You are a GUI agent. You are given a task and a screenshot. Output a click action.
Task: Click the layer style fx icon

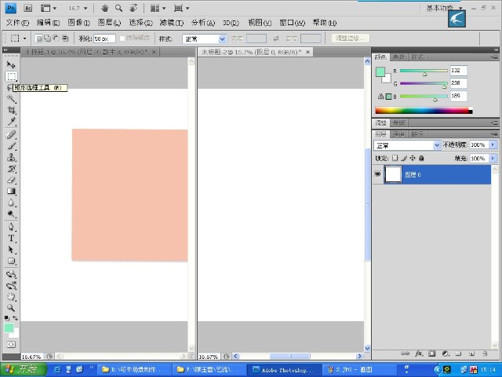click(x=419, y=353)
